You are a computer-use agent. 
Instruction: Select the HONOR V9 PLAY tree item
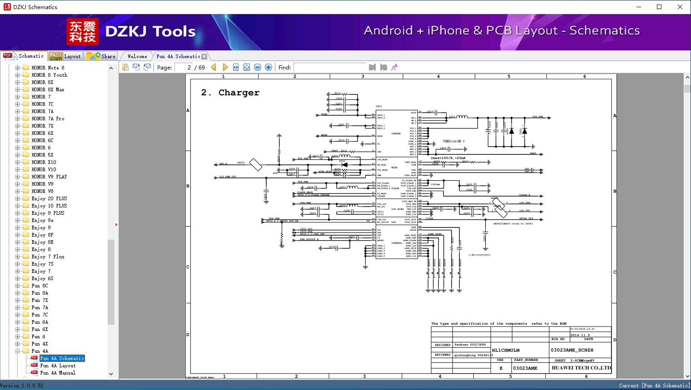coord(49,177)
